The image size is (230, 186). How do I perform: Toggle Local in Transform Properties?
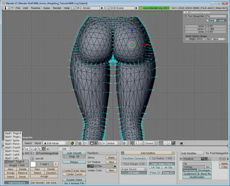click(x=221, y=21)
